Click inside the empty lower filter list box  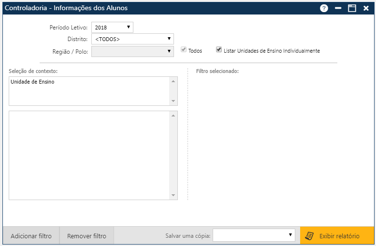tap(89, 155)
